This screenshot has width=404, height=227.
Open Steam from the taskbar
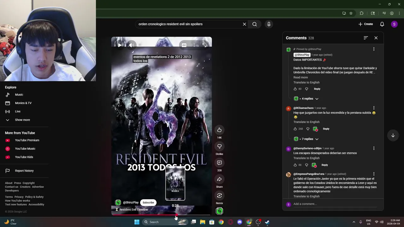267,222
